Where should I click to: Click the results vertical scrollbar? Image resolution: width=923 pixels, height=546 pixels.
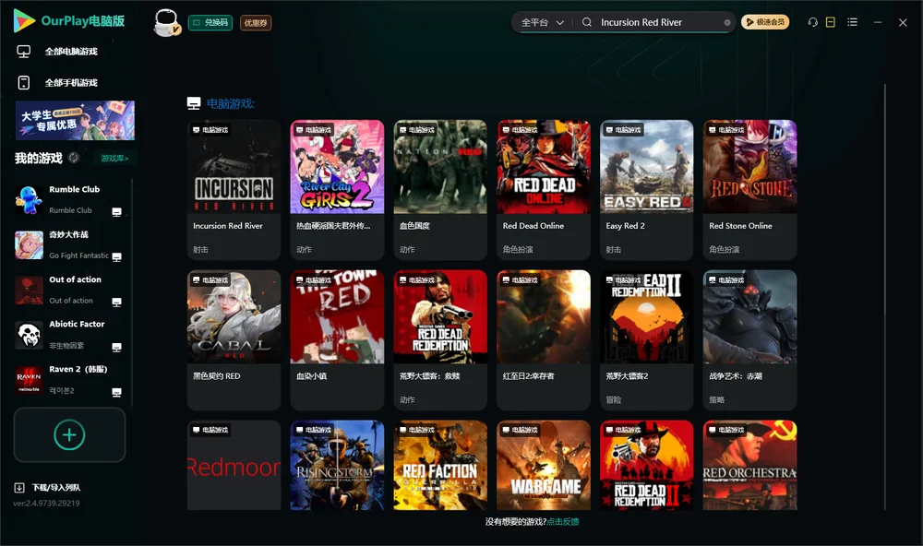click(x=885, y=297)
